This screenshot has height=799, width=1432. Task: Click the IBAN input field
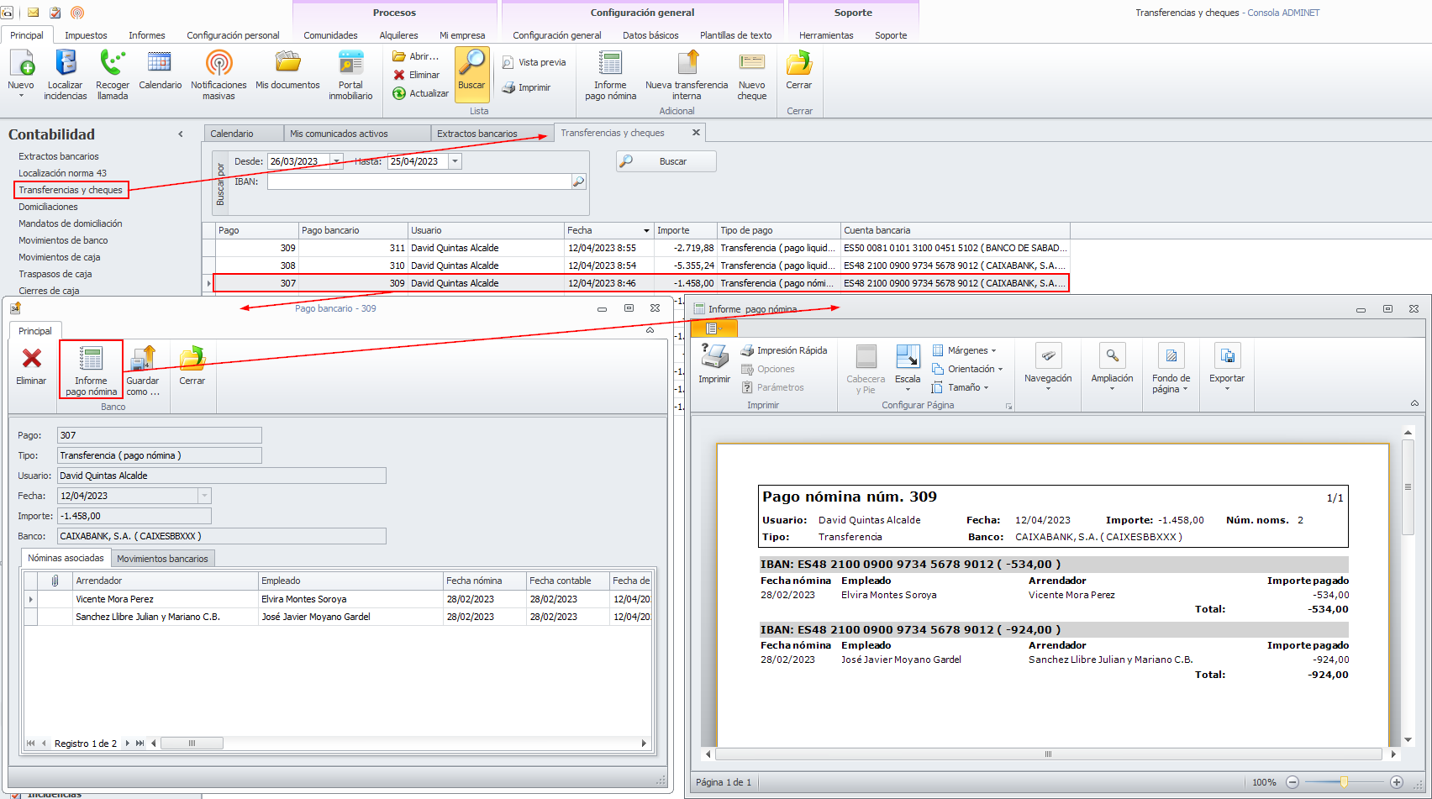[x=419, y=181]
